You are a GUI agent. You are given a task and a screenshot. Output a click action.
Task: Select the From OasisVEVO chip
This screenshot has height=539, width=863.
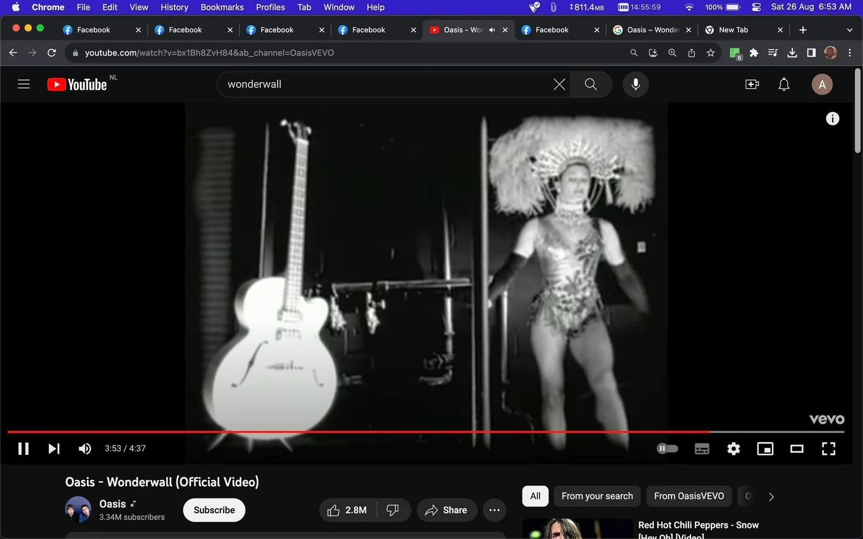coord(689,496)
